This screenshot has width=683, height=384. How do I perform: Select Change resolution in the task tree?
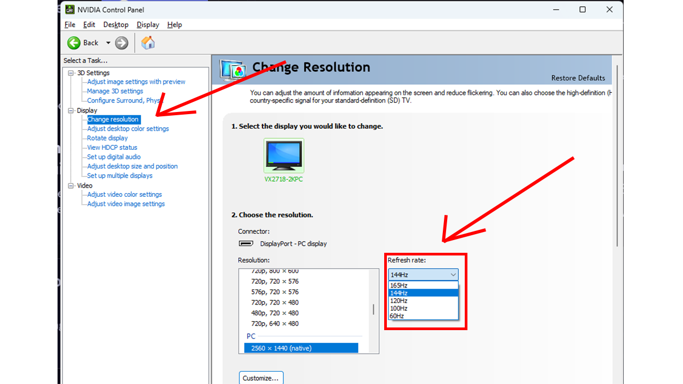point(113,119)
